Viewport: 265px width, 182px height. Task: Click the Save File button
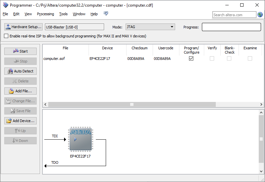click(x=20, y=111)
